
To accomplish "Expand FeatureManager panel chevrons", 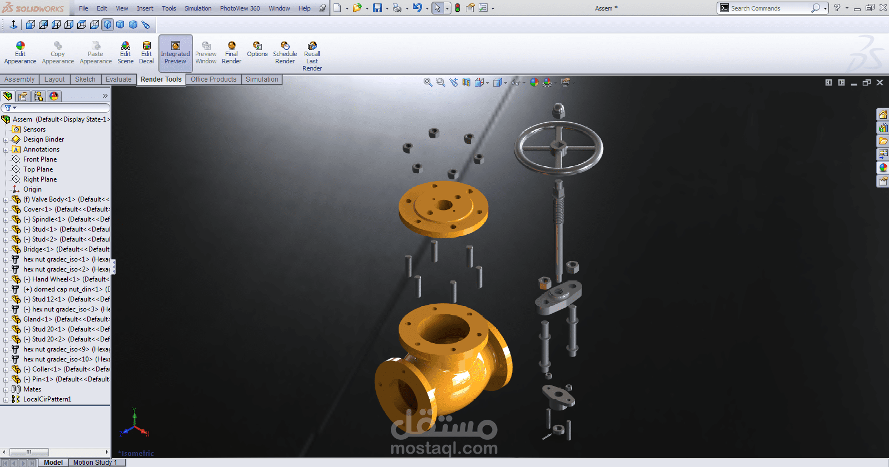I will pyautogui.click(x=105, y=96).
